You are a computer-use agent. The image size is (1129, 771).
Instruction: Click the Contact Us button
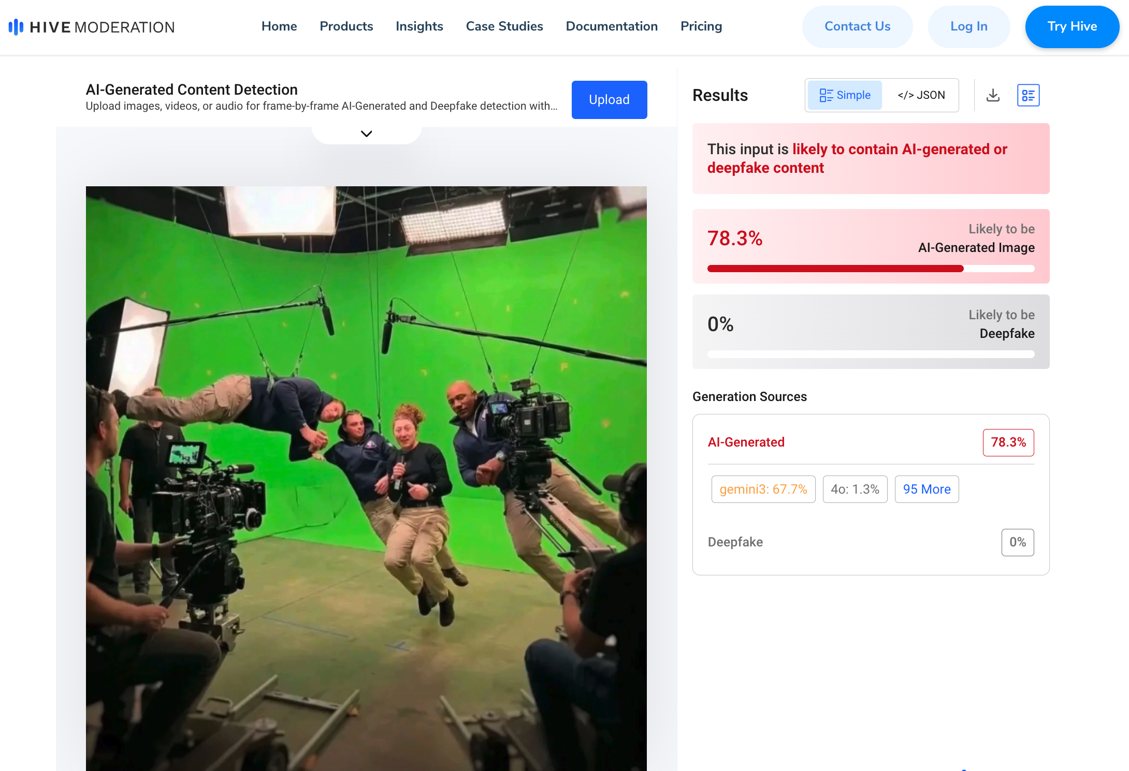pos(857,26)
